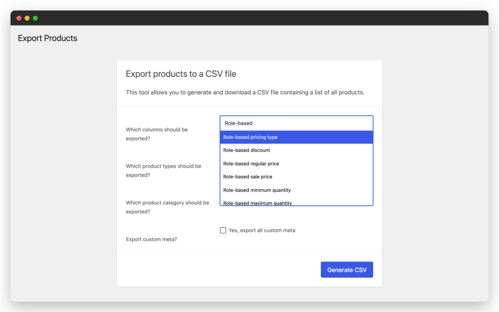Viewport: 499px width, 312px height.
Task: Choose Role-based minimum quantity option
Action: (x=296, y=190)
